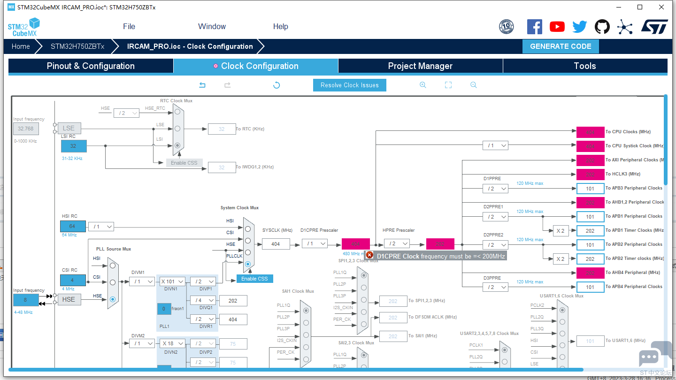676x380 pixels.
Task: Open the D1CPRE Prescaler dropdown
Action: pyautogui.click(x=315, y=243)
